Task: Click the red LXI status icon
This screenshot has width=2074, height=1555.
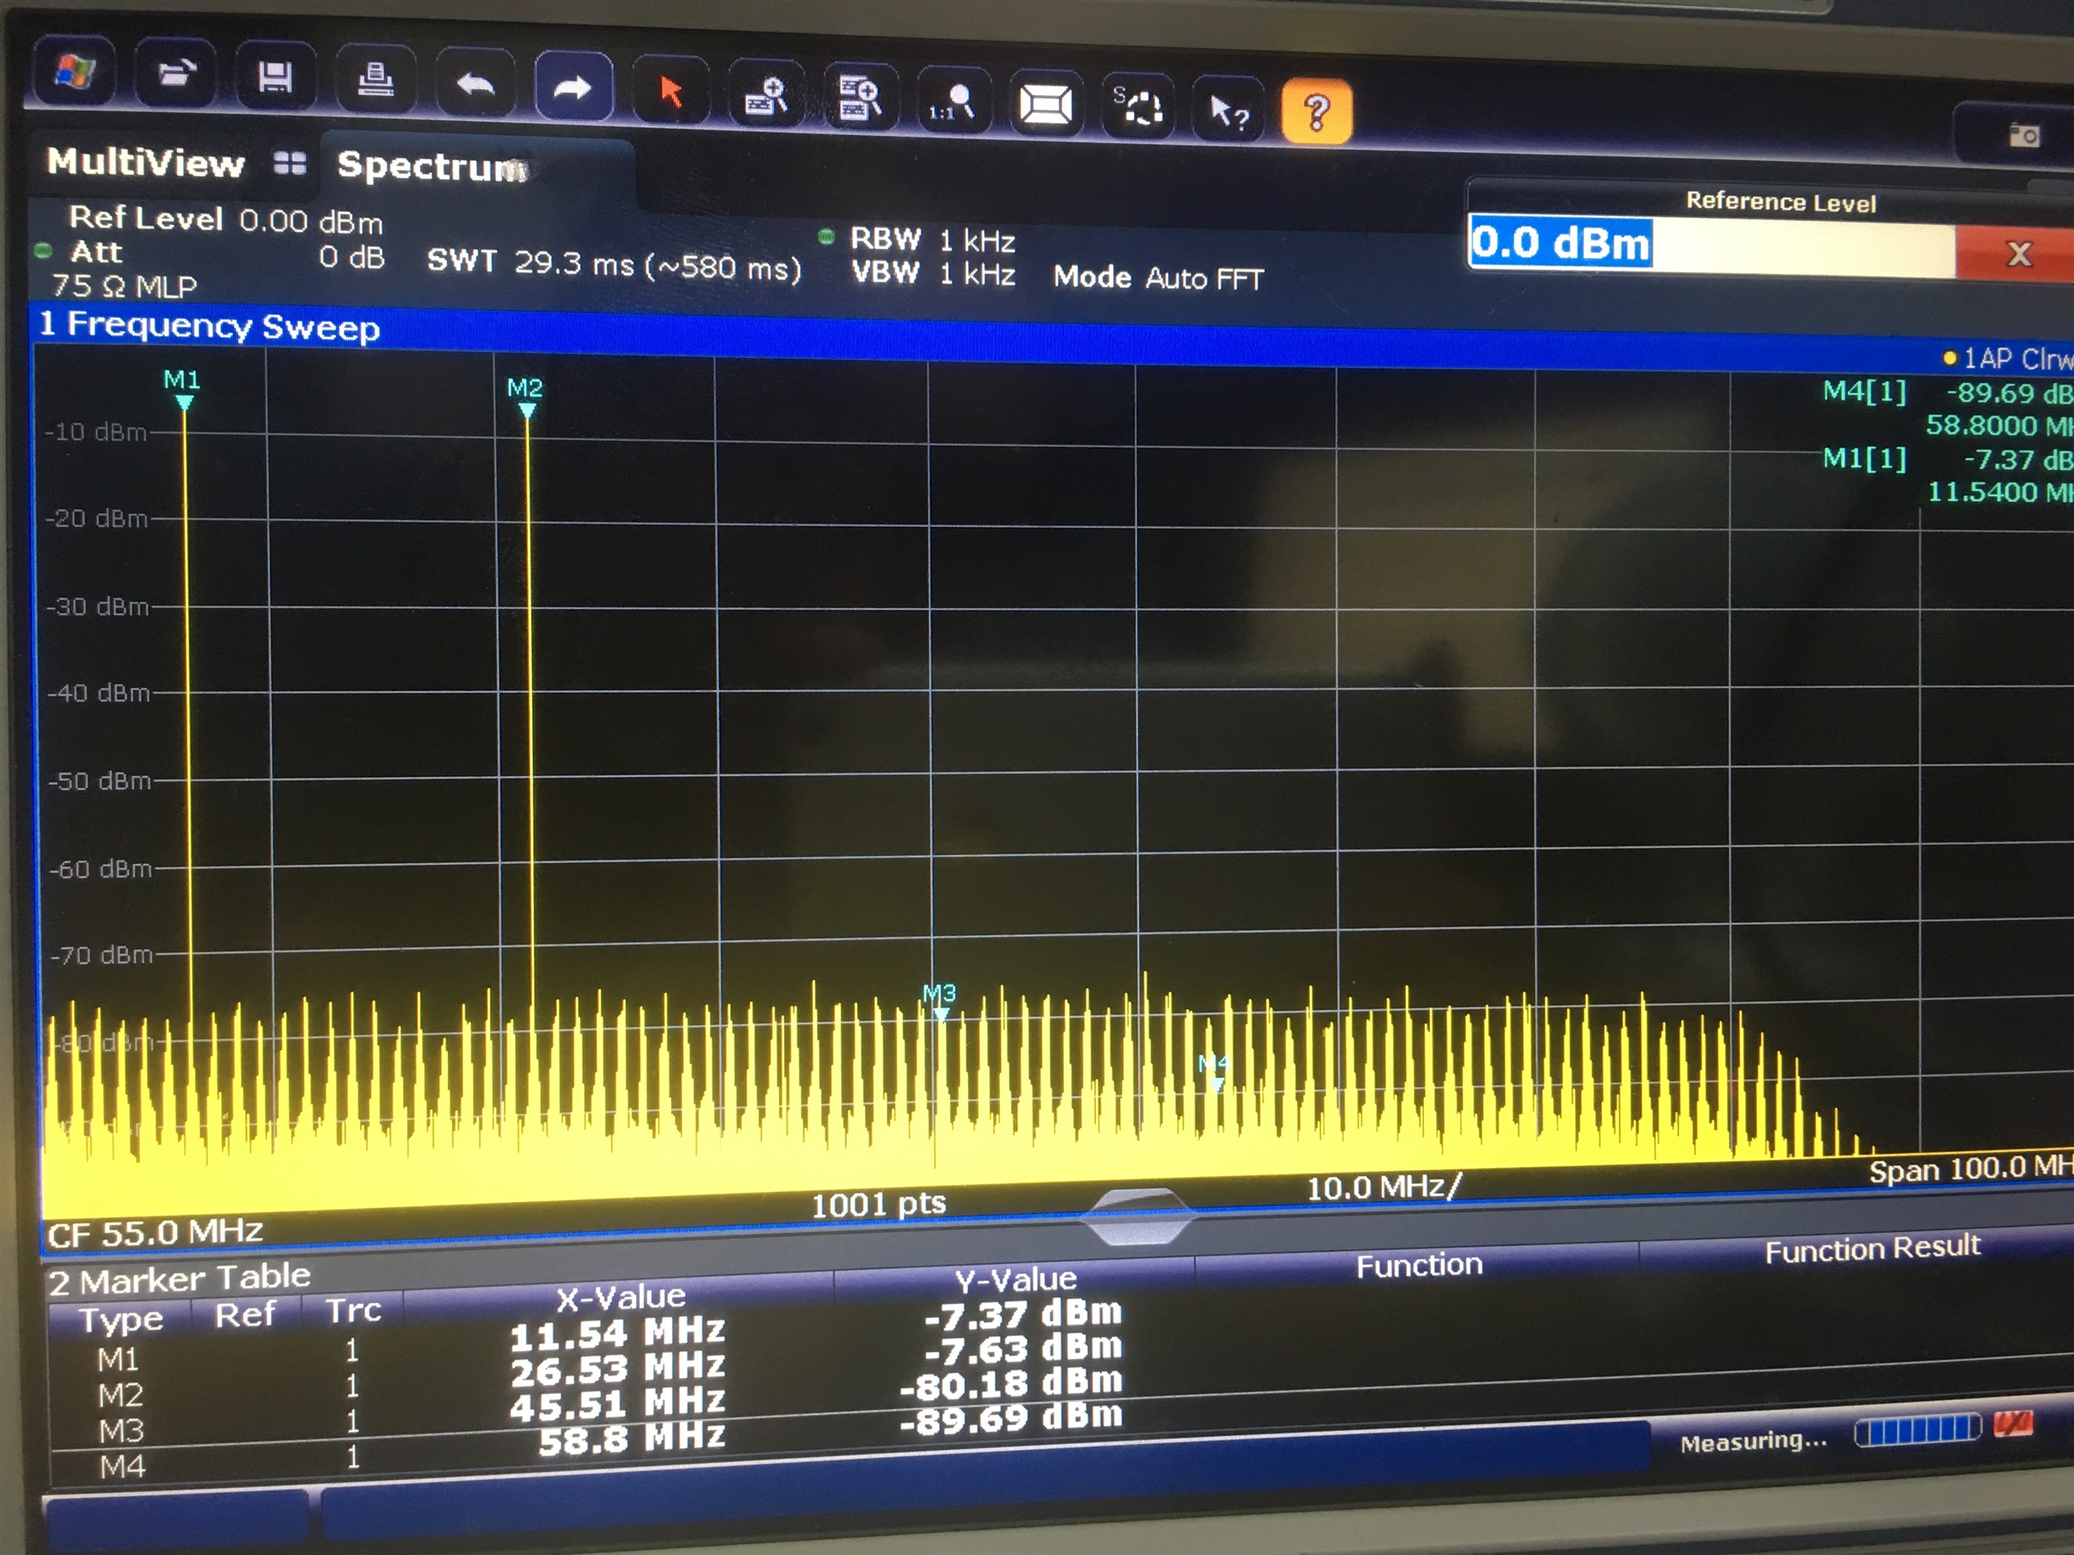Action: click(2012, 1424)
